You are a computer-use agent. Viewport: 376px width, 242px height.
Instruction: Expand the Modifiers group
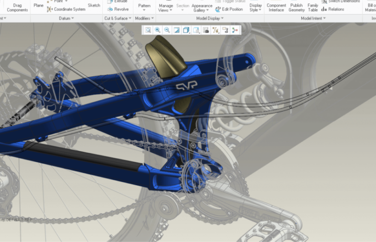[x=144, y=18]
